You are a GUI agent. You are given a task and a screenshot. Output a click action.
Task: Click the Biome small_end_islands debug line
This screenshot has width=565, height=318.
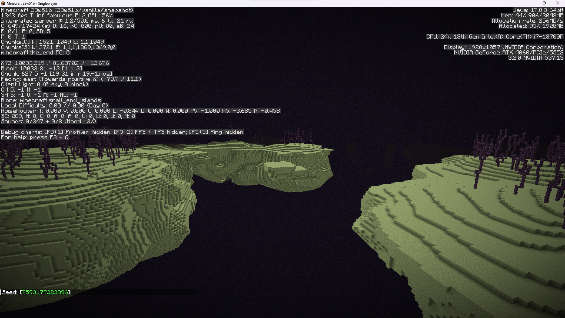pos(51,100)
